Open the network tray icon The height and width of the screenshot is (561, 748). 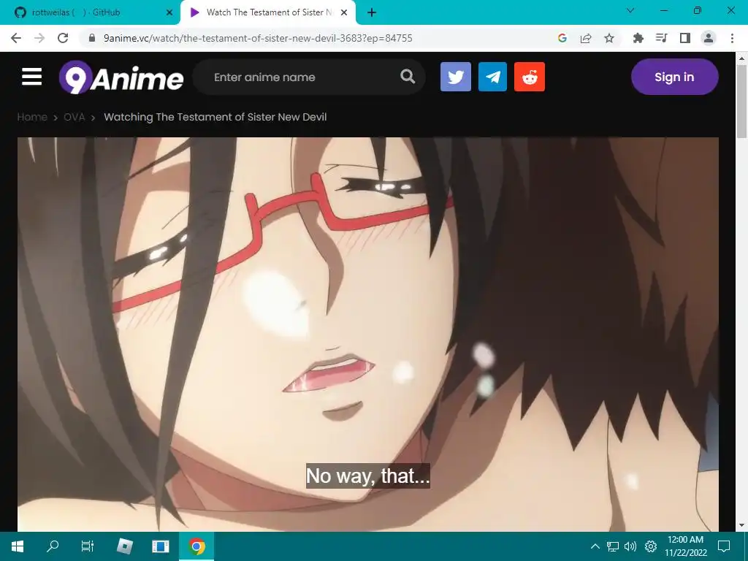pyautogui.click(x=613, y=546)
